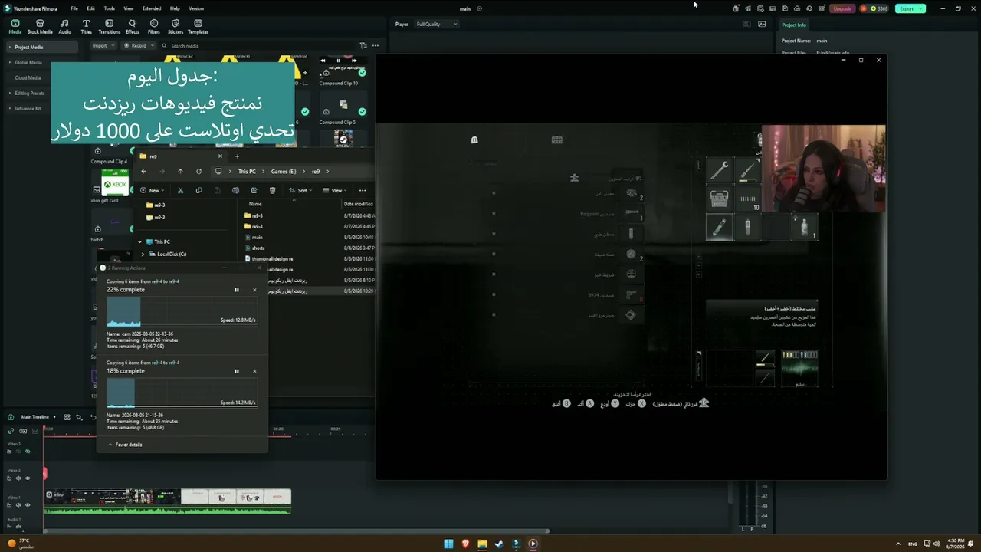Click the timeline horizontal scrollbar
The width and height of the screenshot is (981, 552).
click(297, 531)
